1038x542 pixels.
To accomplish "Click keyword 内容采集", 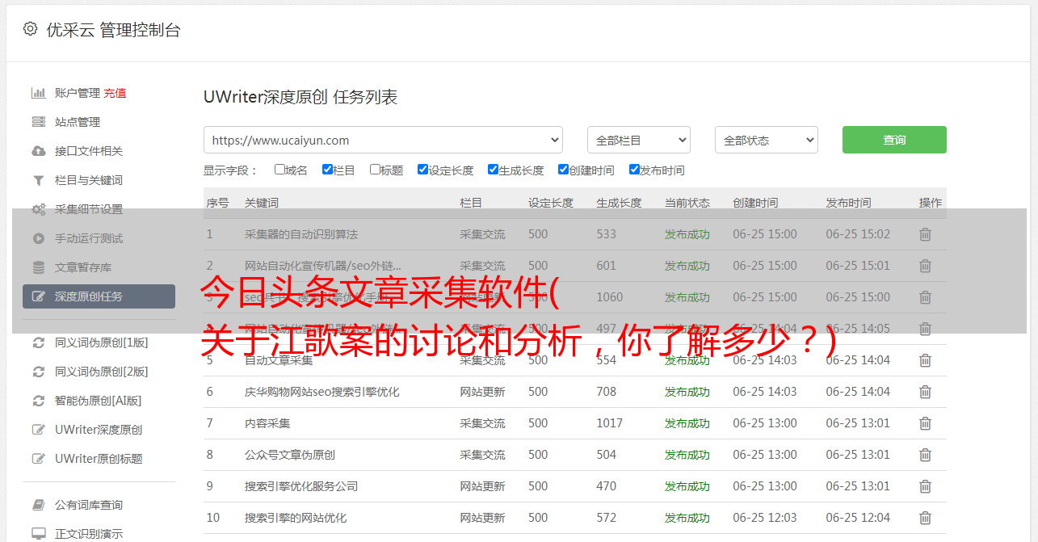I will point(267,423).
